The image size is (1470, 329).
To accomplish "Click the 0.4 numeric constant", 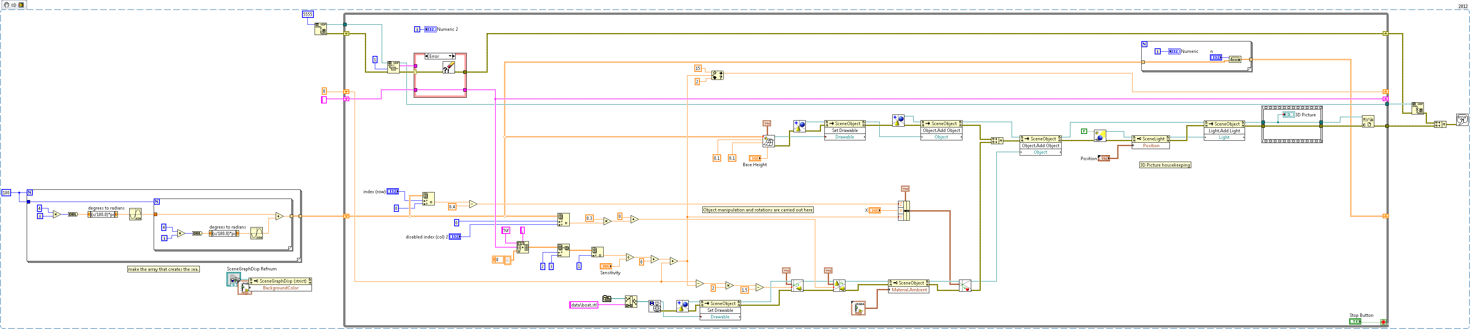I will coord(452,207).
